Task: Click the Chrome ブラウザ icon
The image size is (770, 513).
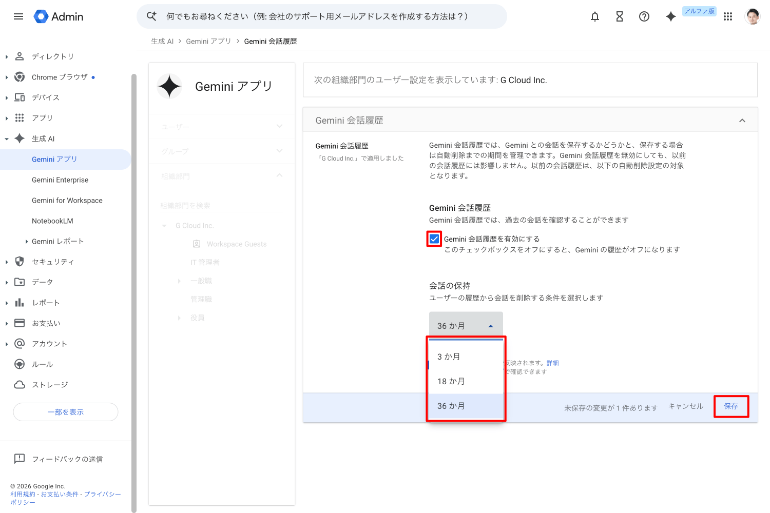Action: (x=20, y=77)
